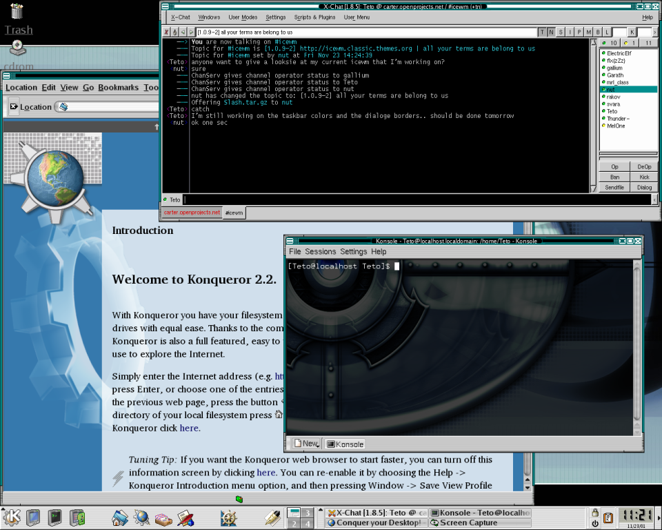Image resolution: width=662 pixels, height=530 pixels.
Task: Launch the fountain pen editor icon on panel
Action: tap(272, 518)
